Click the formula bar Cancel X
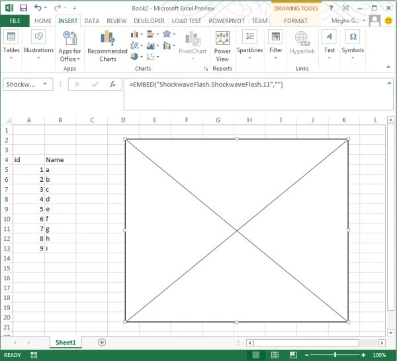The height and width of the screenshot is (361, 397). (x=77, y=84)
